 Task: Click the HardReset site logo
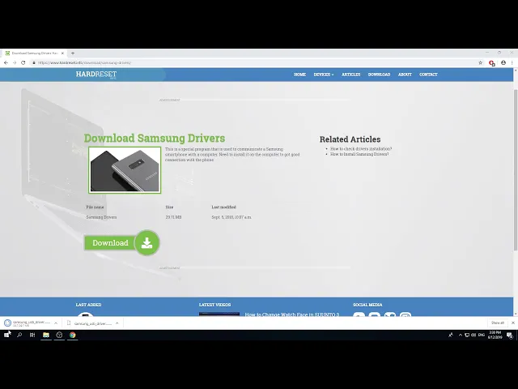pos(96,75)
